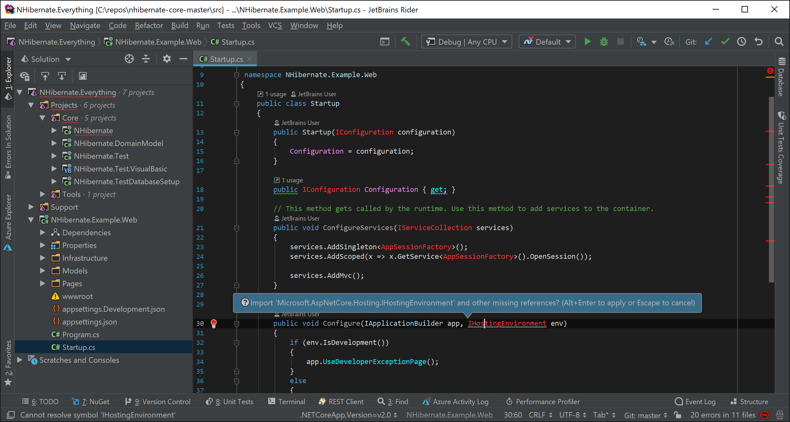The width and height of the screenshot is (790, 422).
Task: Open the Run menu
Action: pyautogui.click(x=203, y=25)
